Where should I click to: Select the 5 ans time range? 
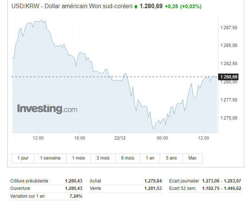[171, 158]
